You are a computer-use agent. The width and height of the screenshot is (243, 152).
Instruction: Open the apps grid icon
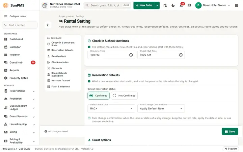(237, 5)
